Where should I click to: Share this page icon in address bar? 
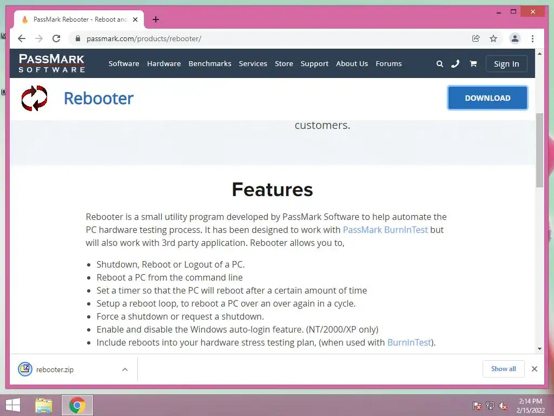(x=476, y=38)
